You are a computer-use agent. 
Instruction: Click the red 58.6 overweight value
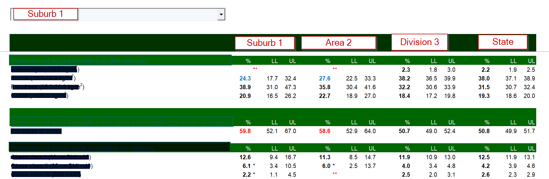(325, 131)
